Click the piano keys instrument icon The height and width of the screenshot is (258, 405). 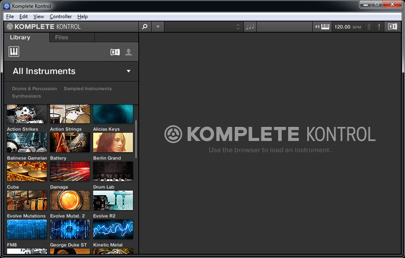14,52
